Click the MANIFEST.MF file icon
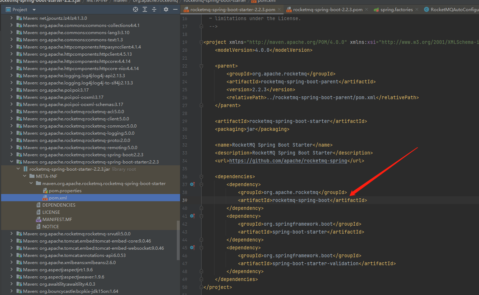This screenshot has width=479, height=295. [39, 219]
